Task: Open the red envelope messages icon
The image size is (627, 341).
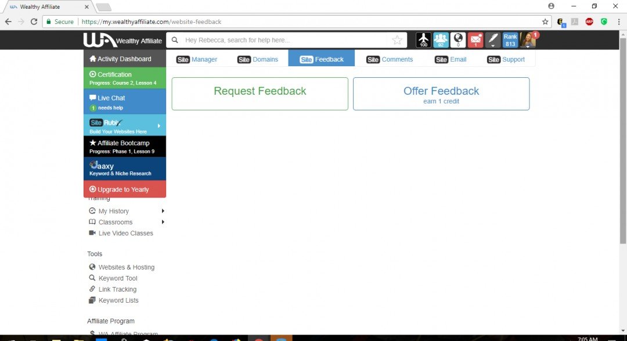Action: click(475, 40)
